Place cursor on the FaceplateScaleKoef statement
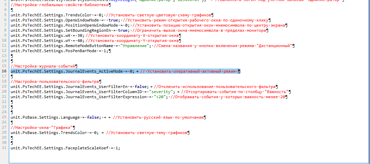Viewport: 370px width, 164px height. 65,148
